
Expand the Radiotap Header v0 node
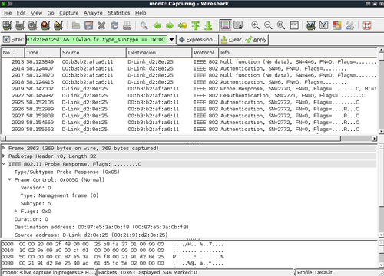[x=4, y=156]
